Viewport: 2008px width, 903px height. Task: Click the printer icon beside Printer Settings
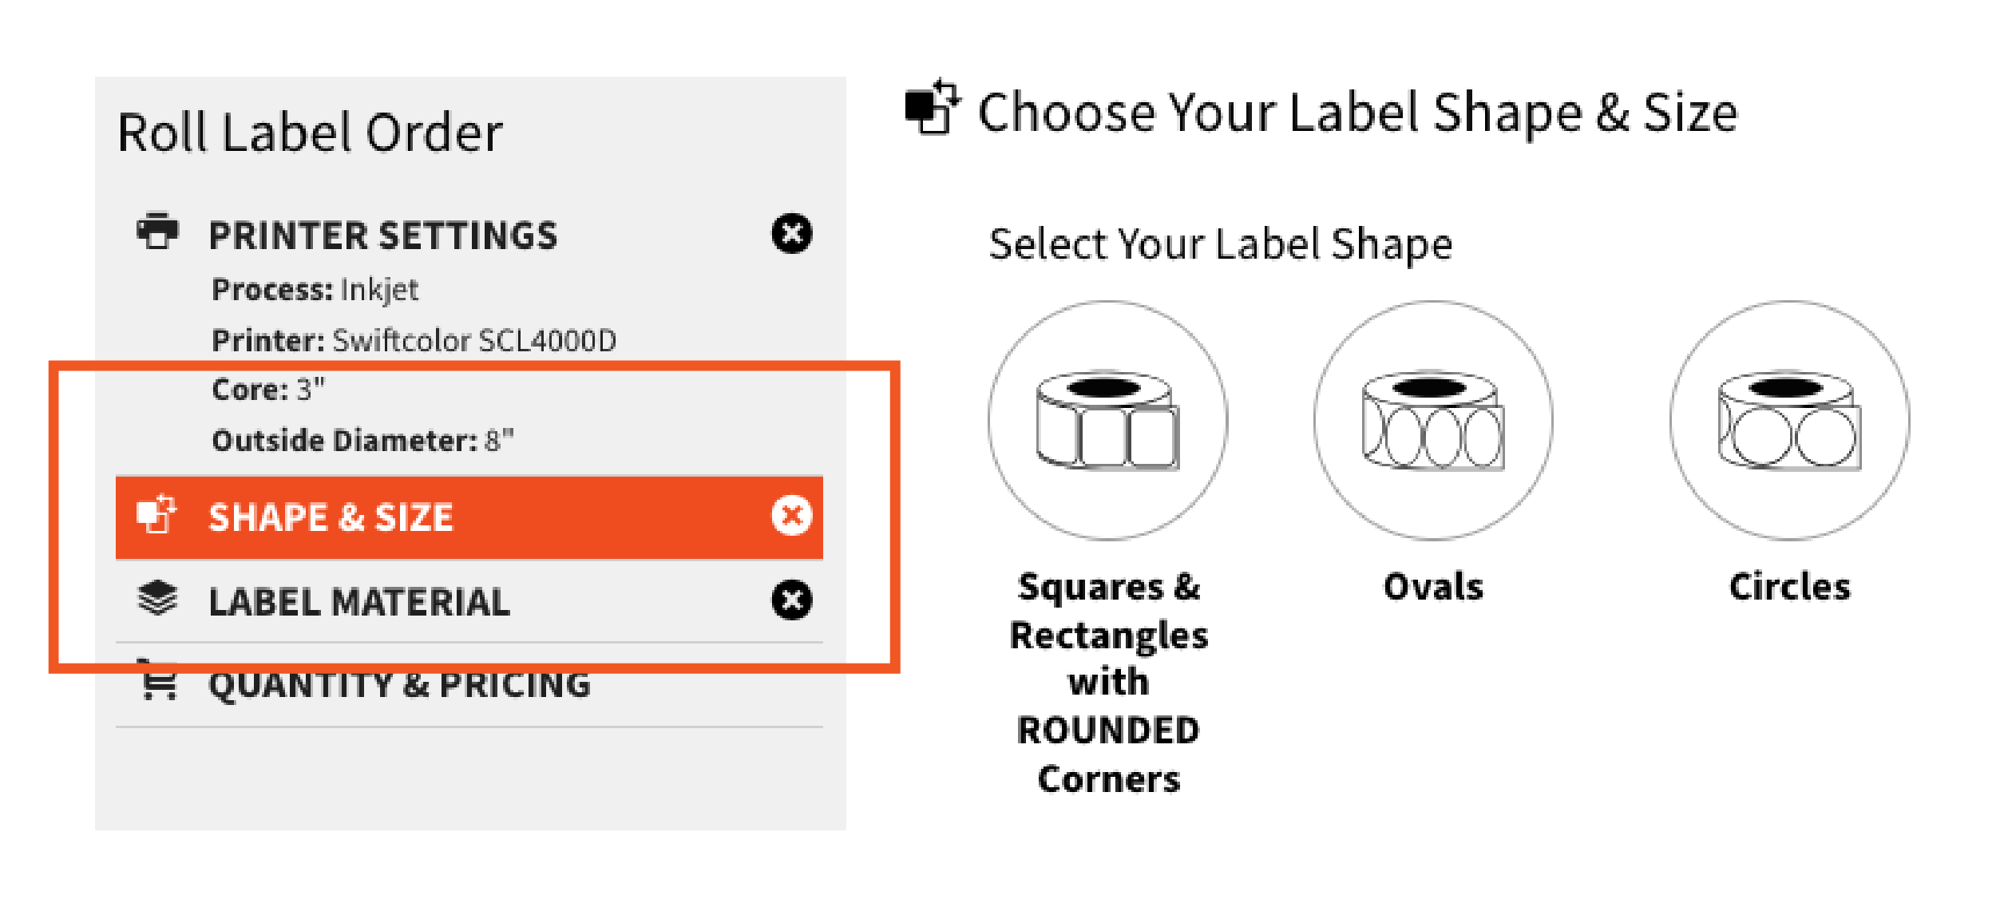pyautogui.click(x=156, y=232)
